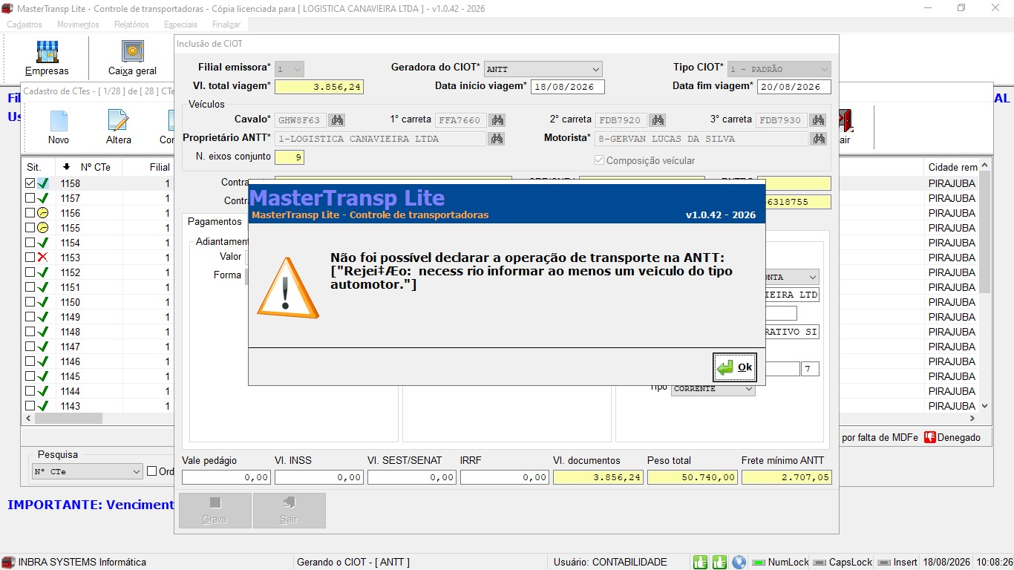Click the Data início viagem field
Viewport: 1014px width, 570px height.
(568, 87)
